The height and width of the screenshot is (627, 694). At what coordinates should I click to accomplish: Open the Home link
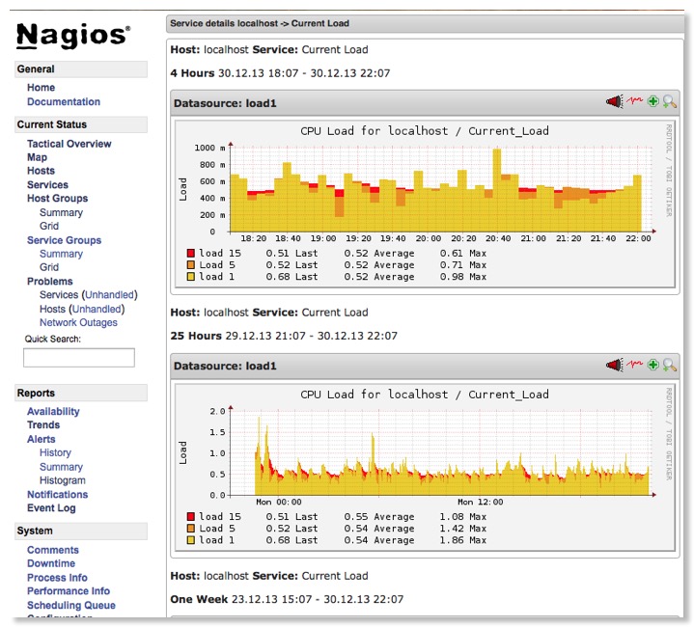point(42,88)
